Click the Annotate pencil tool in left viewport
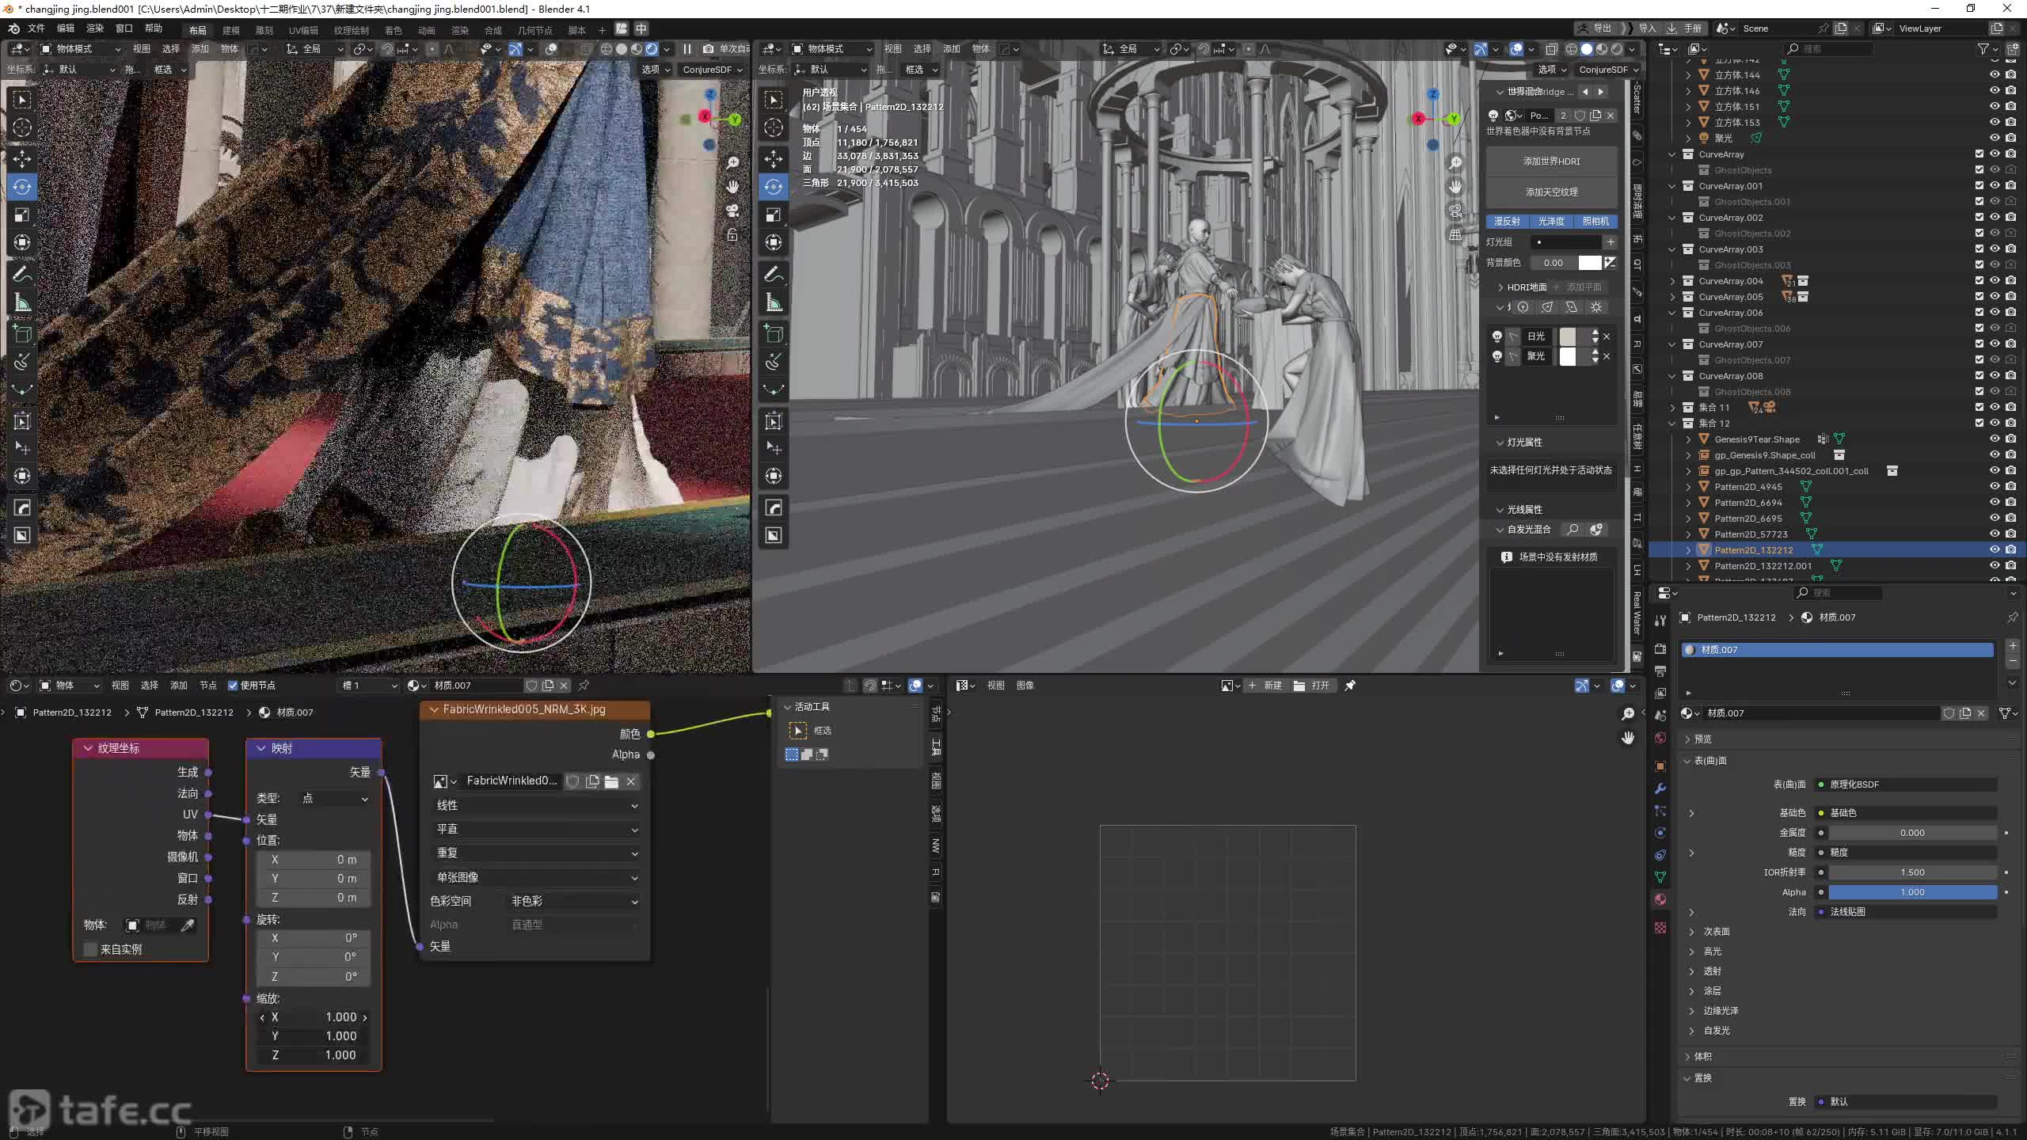The height and width of the screenshot is (1140, 2027). coord(22,275)
